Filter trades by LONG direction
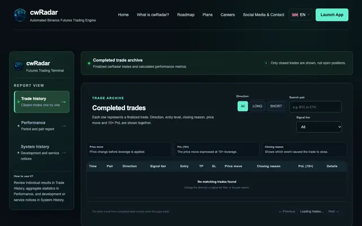362x226 pixels. click(257, 106)
